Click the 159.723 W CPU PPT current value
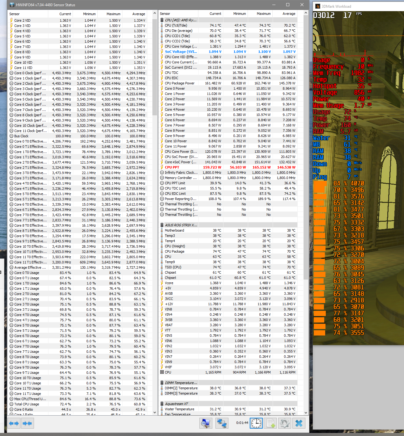 pos(212,167)
